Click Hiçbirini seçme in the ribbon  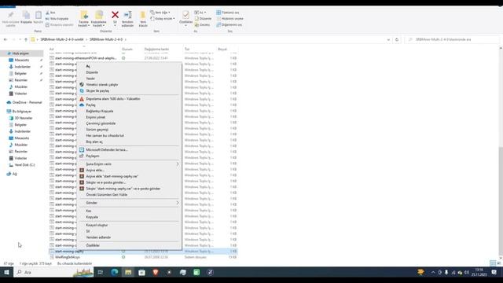[x=229, y=19]
